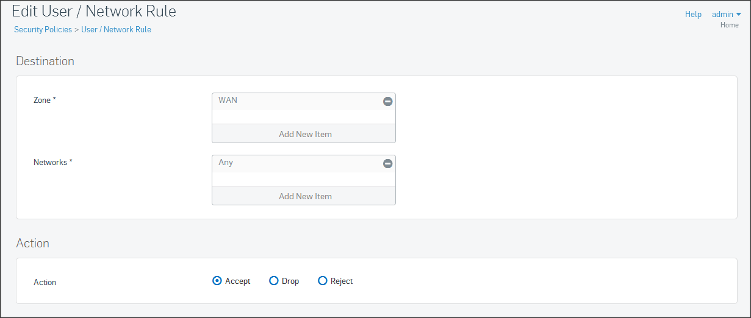
Task: Remove Any from the Networks list
Action: tap(387, 164)
